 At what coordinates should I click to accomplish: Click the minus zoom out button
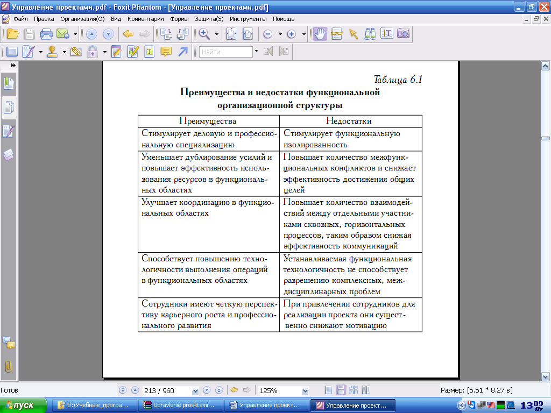[268, 34]
